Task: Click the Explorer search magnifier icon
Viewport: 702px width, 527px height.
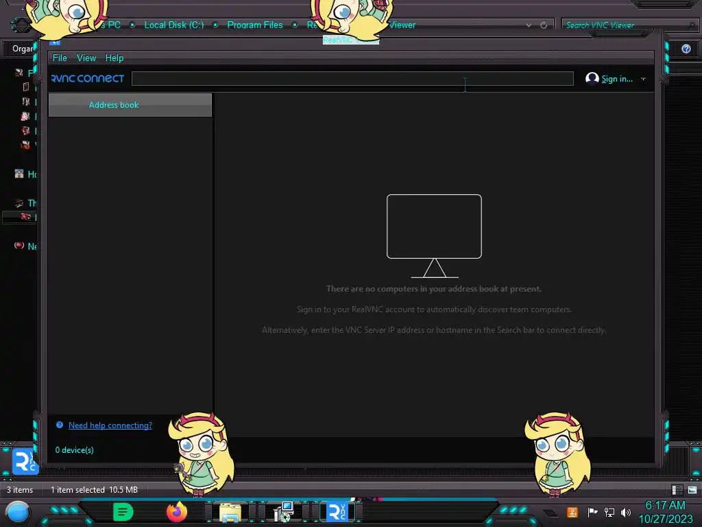Action: [x=692, y=25]
